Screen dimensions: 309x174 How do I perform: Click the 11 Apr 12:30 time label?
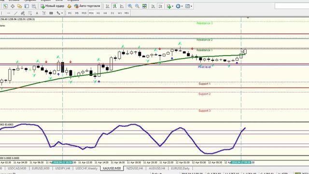85,162
